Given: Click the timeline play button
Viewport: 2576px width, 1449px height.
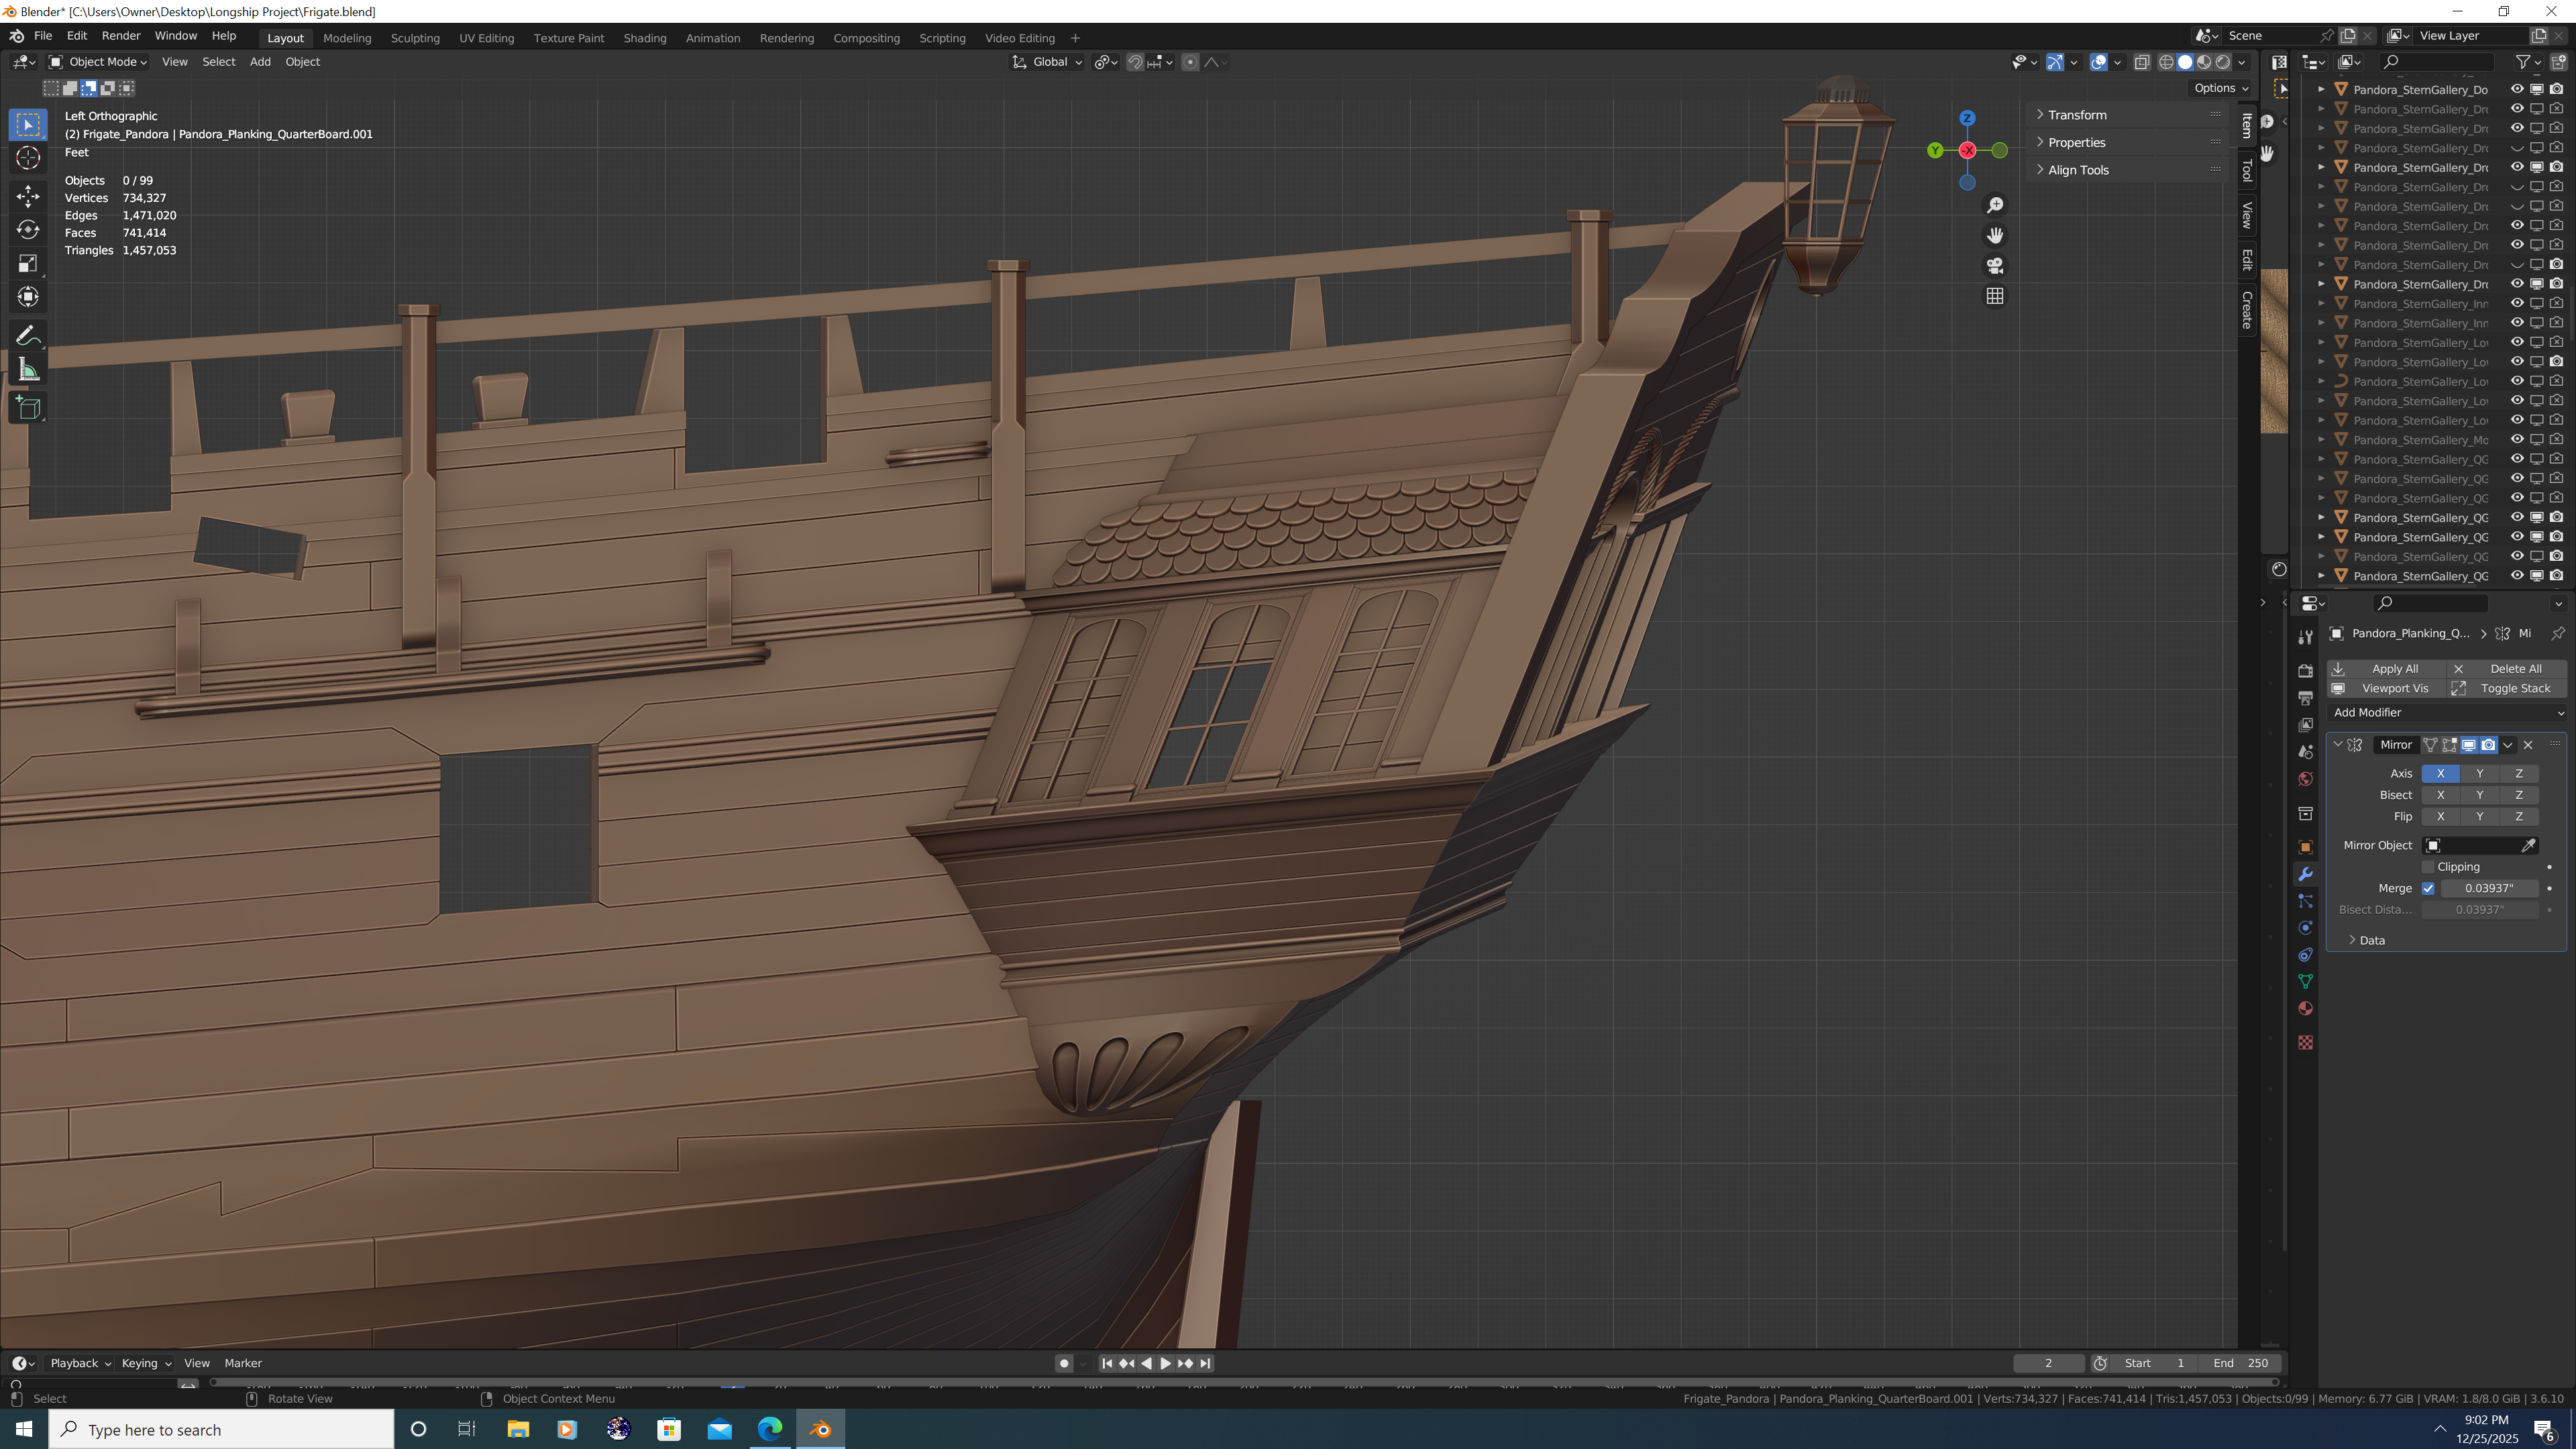Looking at the screenshot, I should pos(1165,1363).
